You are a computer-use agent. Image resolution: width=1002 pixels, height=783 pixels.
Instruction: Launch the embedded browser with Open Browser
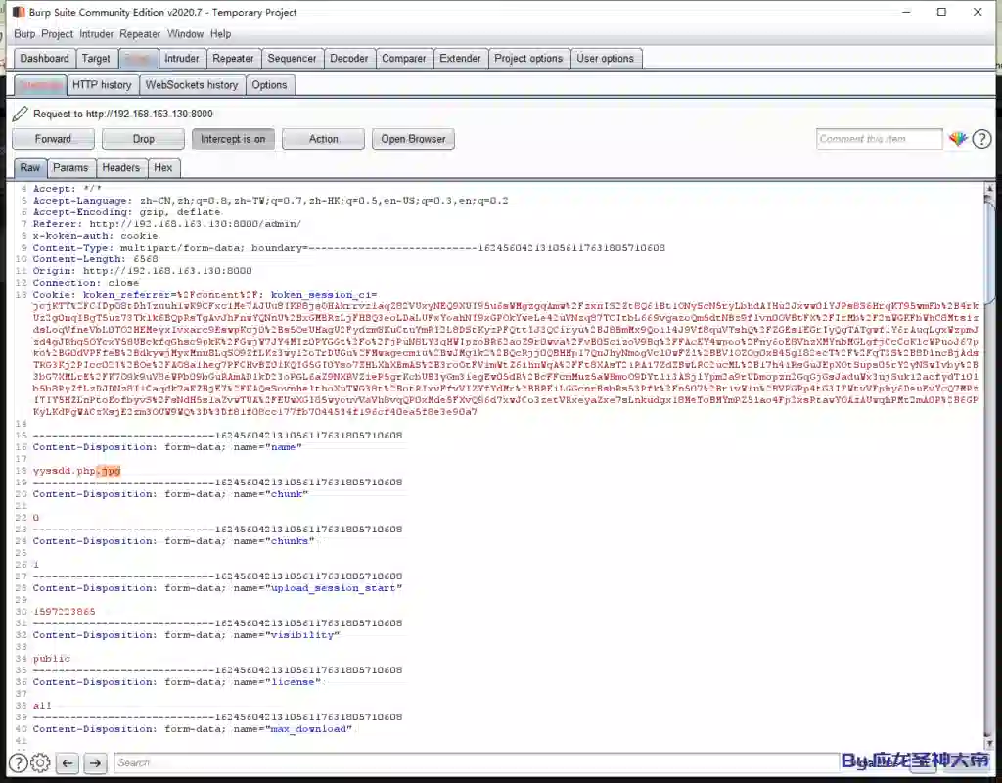click(413, 139)
